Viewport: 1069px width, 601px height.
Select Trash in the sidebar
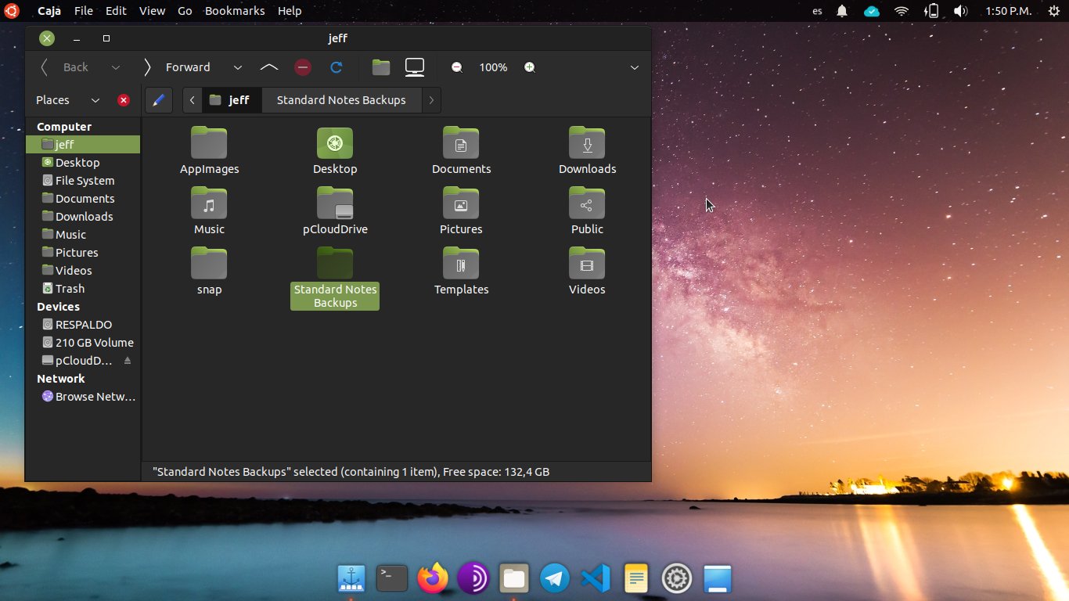[x=70, y=289]
